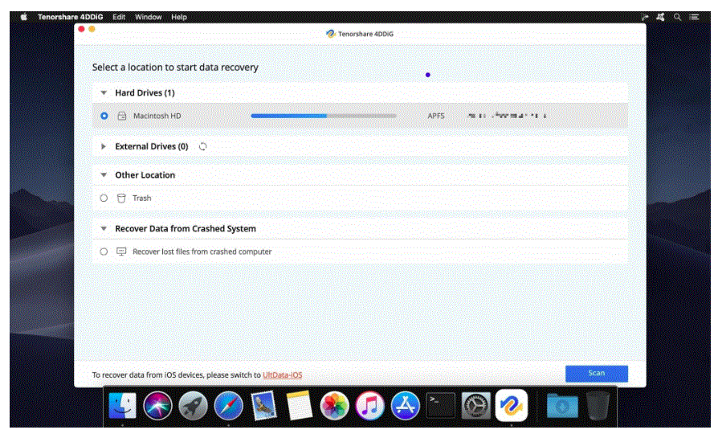Open Spotlight search in menu bar
718x438 pixels.
(677, 17)
